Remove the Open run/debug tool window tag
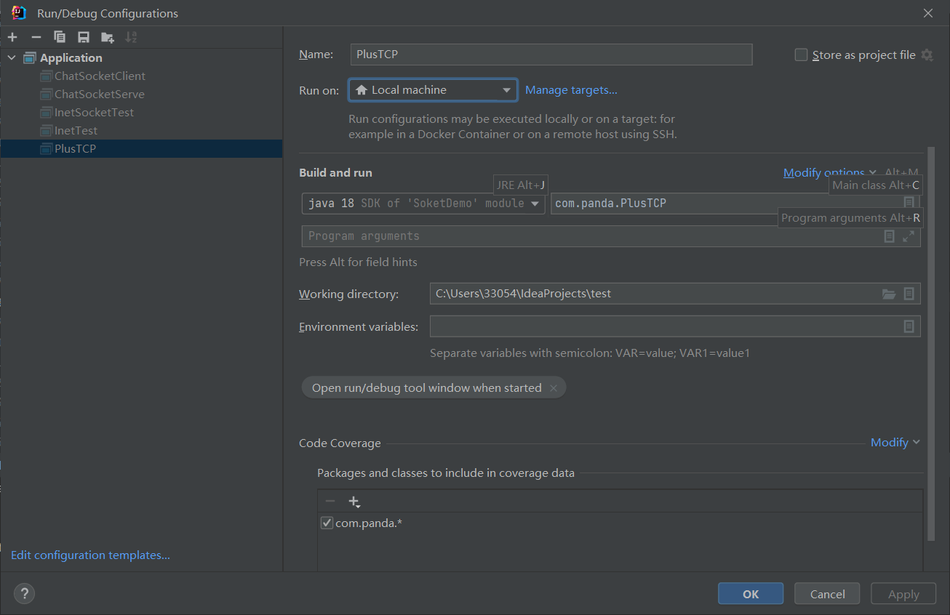This screenshot has height=615, width=950. pos(554,388)
